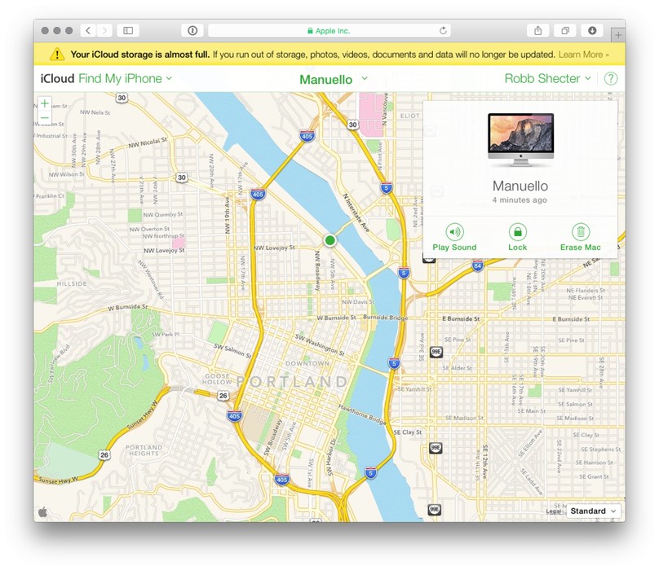659x570 pixels.
Task: Click the PORTLAND city label
Action: coord(293,382)
